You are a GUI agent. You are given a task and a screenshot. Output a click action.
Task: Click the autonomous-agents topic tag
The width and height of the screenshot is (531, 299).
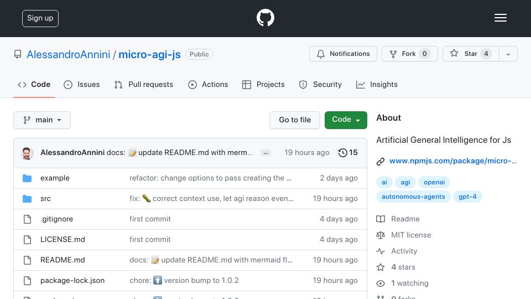point(413,197)
